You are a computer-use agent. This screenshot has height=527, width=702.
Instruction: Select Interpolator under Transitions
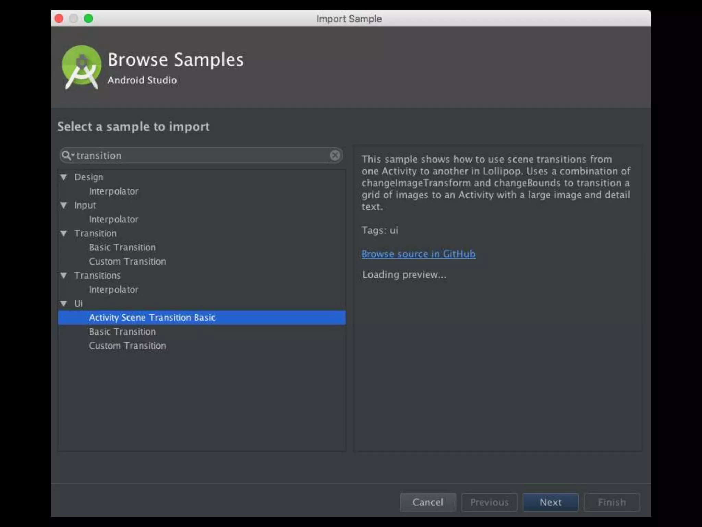(114, 290)
